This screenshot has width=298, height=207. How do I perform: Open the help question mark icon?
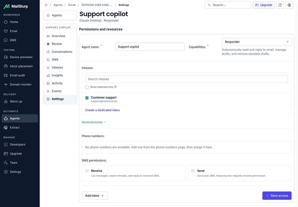click(280, 5)
